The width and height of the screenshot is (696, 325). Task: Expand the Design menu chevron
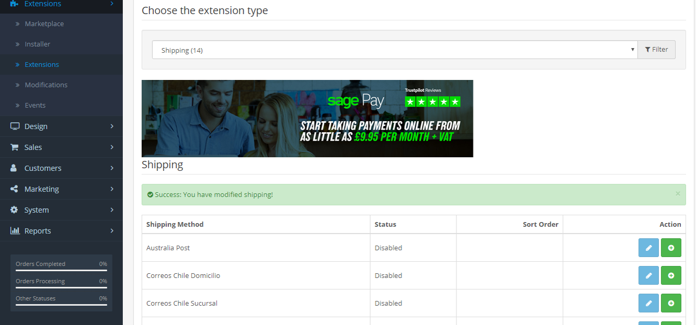pos(112,126)
